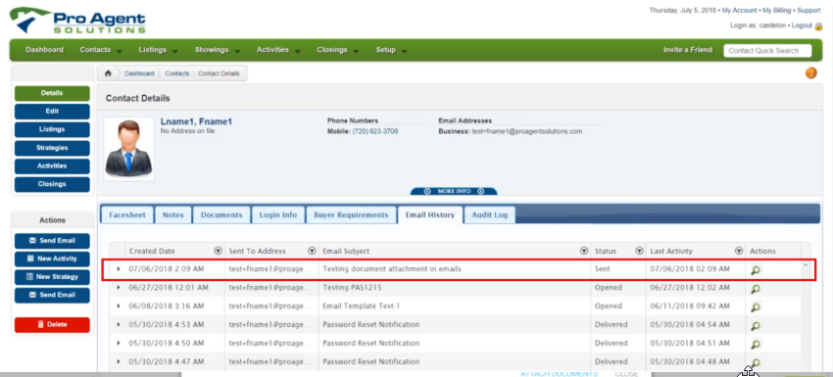This screenshot has height=377, width=833.
Task: Open the Showings navigation menu
Action: point(218,50)
